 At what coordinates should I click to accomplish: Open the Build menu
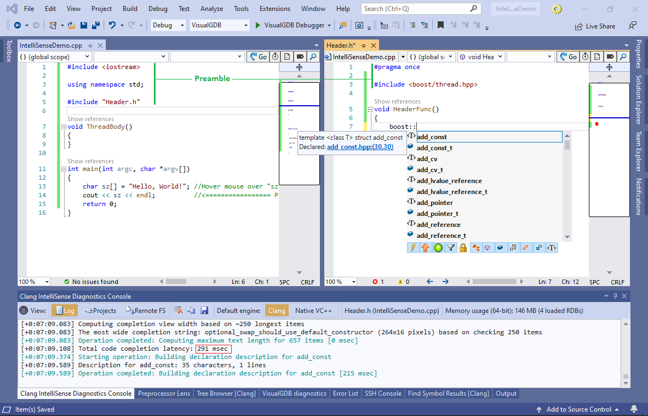pos(130,9)
